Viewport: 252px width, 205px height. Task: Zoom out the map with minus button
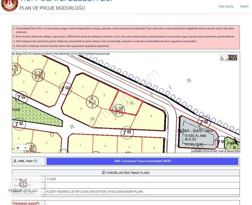pyautogui.click(x=25, y=148)
